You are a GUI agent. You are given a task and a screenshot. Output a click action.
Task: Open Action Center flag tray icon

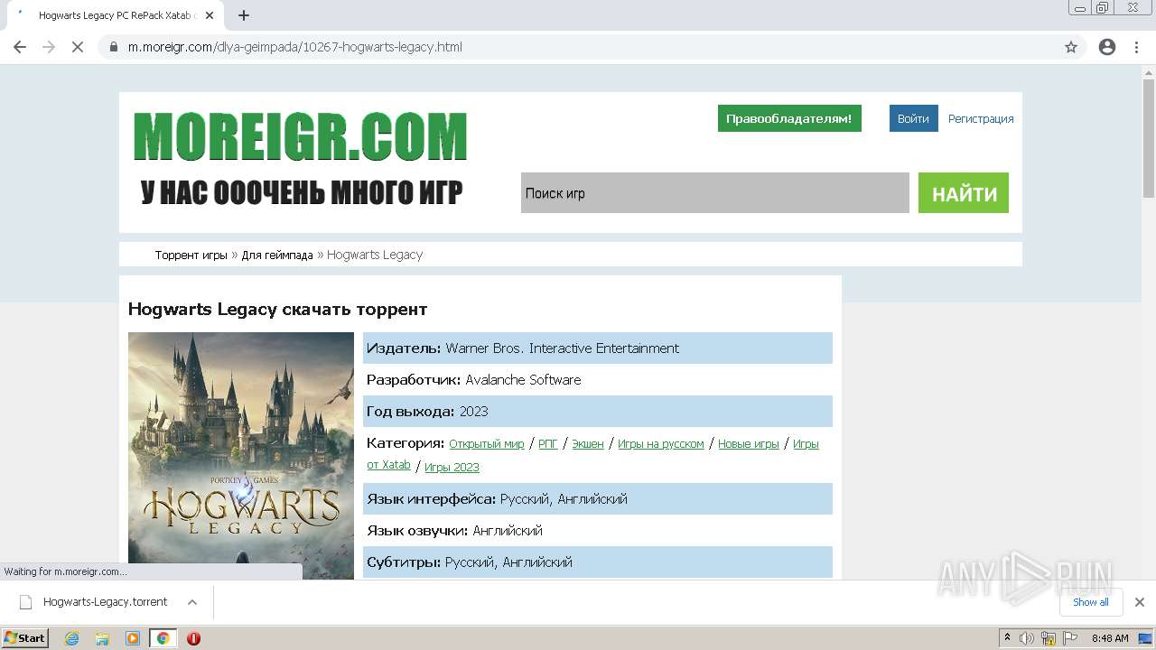1068,638
